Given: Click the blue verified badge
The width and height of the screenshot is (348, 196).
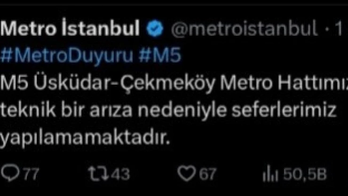Looking at the screenshot, I should tap(155, 28).
